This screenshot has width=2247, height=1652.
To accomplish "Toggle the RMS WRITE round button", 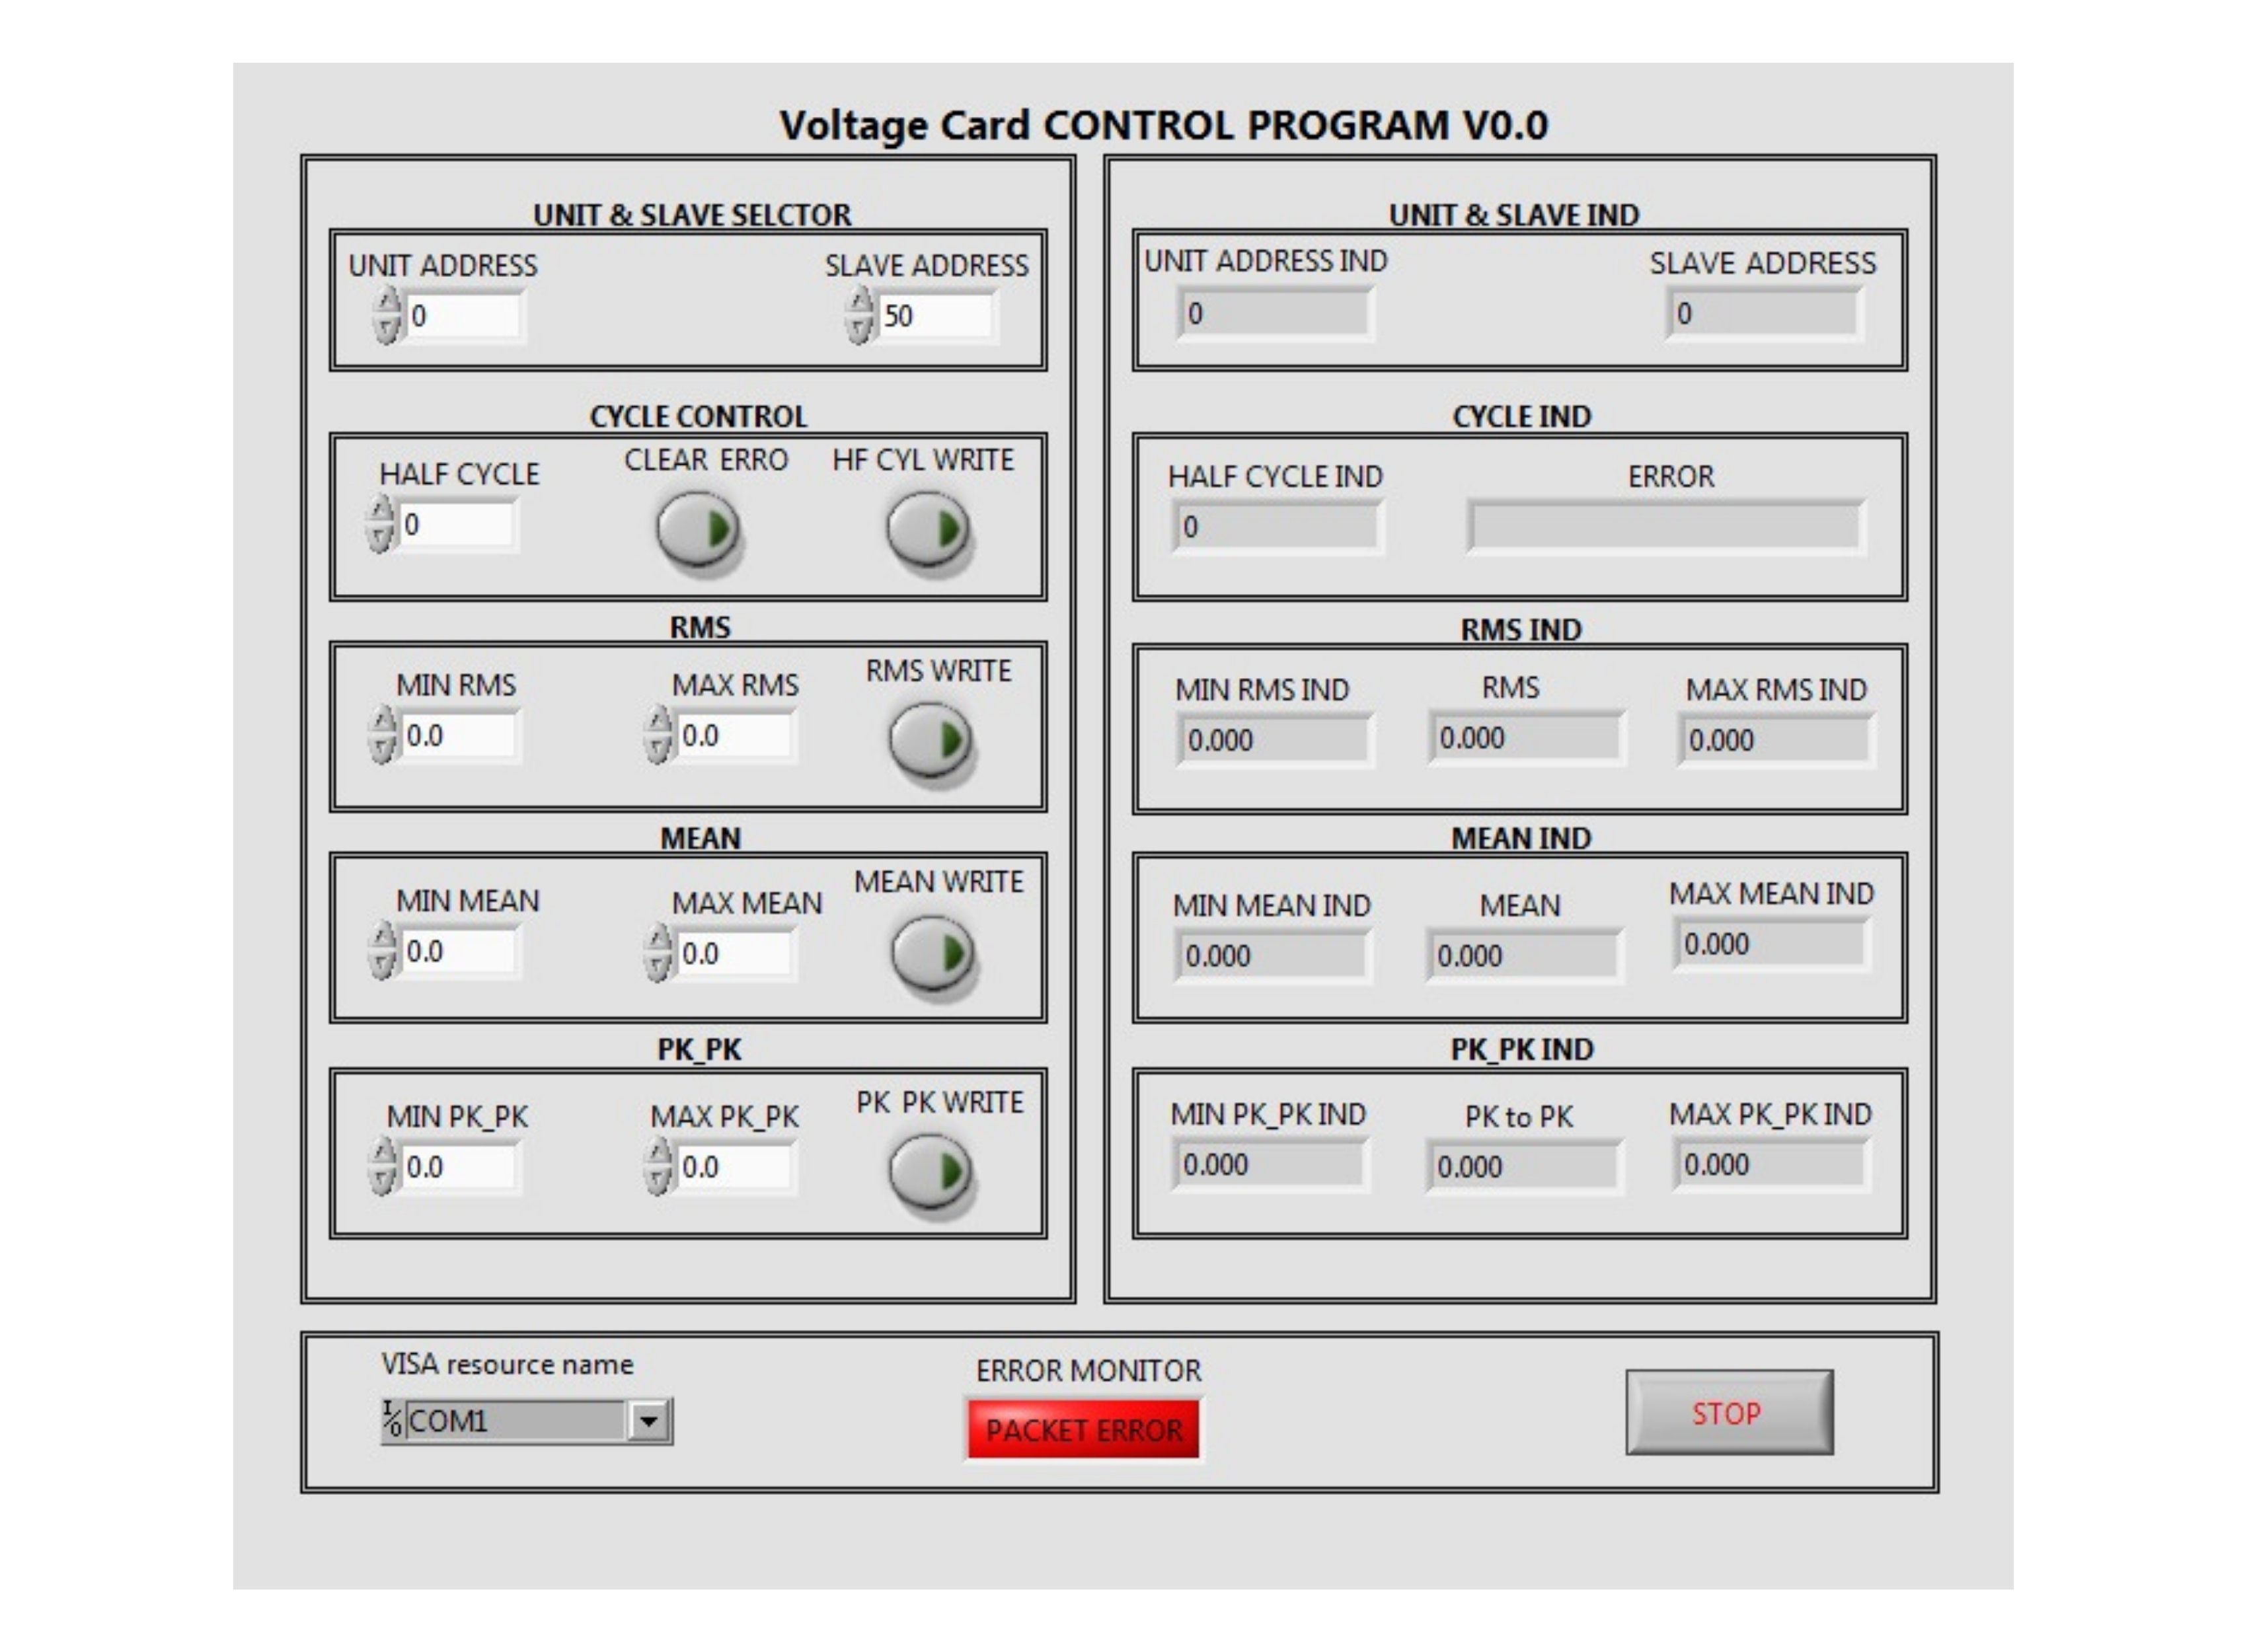I will coord(930,741).
